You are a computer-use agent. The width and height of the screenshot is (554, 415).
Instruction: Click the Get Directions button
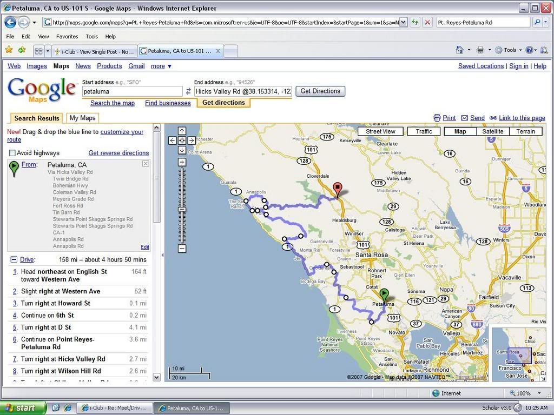(x=320, y=91)
